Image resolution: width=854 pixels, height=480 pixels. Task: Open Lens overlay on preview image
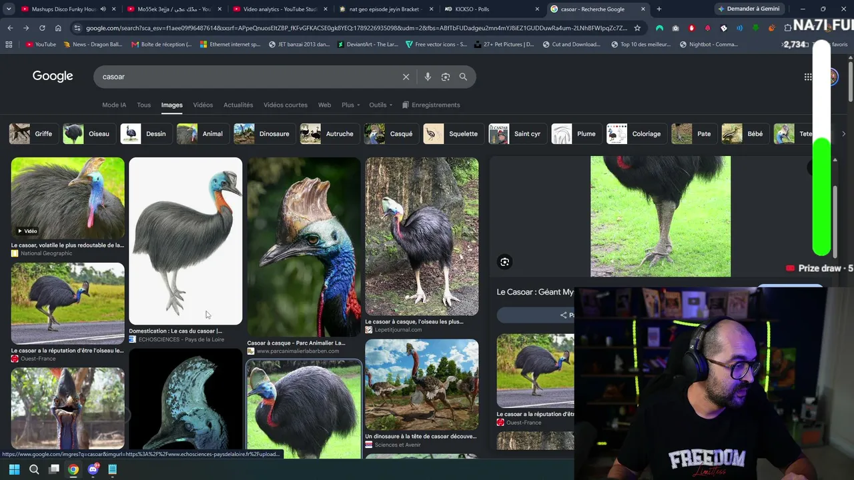(x=504, y=262)
